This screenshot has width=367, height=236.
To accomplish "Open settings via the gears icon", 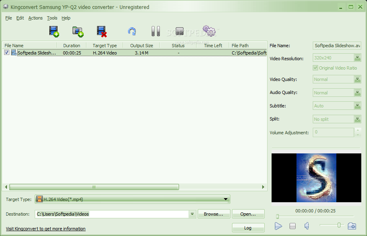I will (x=209, y=31).
